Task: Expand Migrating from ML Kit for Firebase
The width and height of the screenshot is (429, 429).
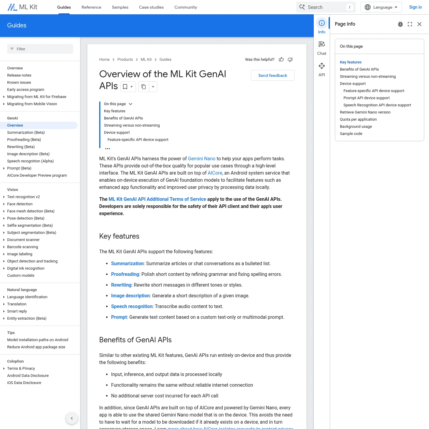Action: click(x=4, y=97)
